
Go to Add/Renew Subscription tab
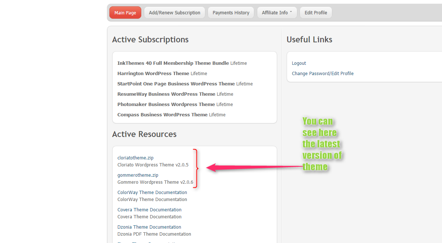[x=174, y=13]
